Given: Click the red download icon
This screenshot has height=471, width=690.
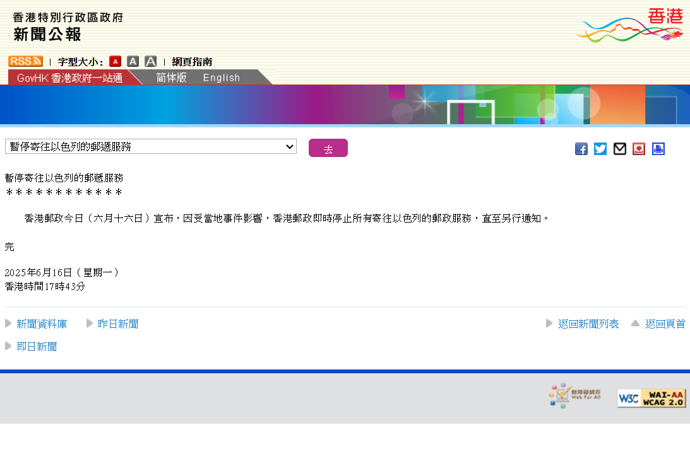Looking at the screenshot, I should [639, 149].
